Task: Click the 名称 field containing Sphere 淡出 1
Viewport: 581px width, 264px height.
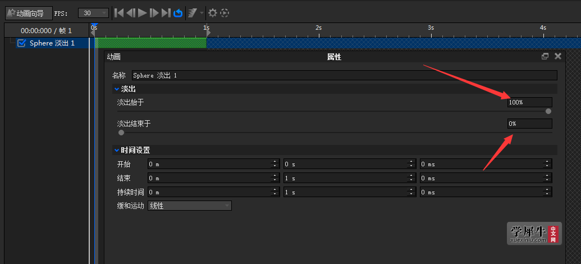Action: [x=344, y=76]
